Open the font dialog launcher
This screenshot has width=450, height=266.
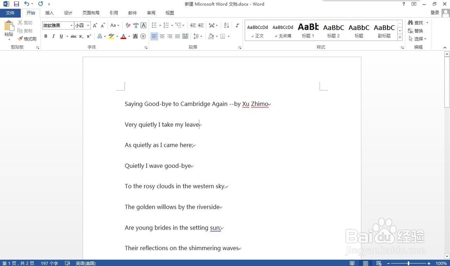(x=146, y=48)
